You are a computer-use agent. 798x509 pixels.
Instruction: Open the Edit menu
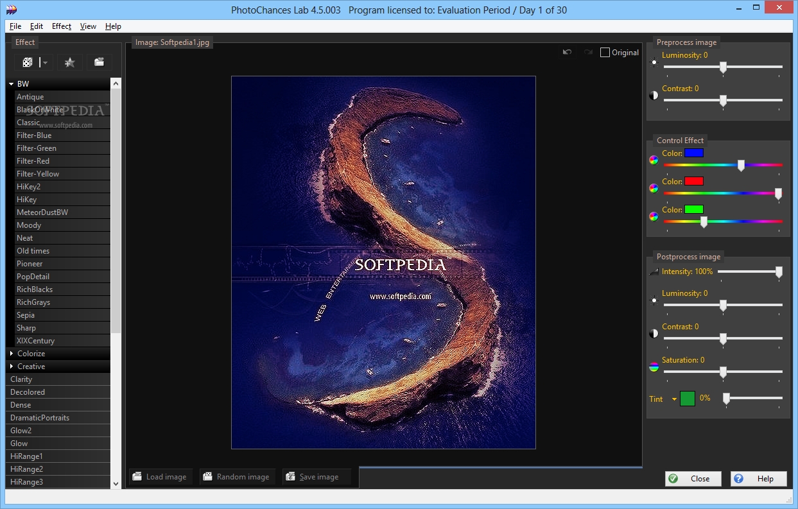pyautogui.click(x=37, y=26)
